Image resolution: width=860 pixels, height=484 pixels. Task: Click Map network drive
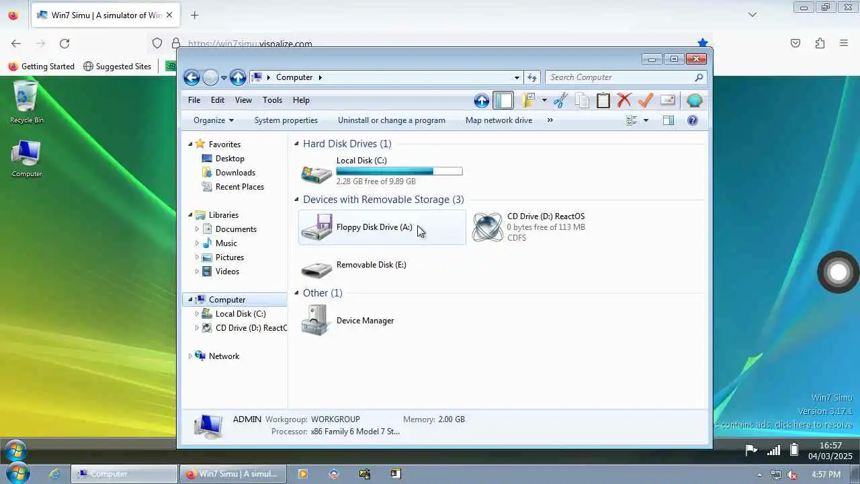(x=499, y=120)
